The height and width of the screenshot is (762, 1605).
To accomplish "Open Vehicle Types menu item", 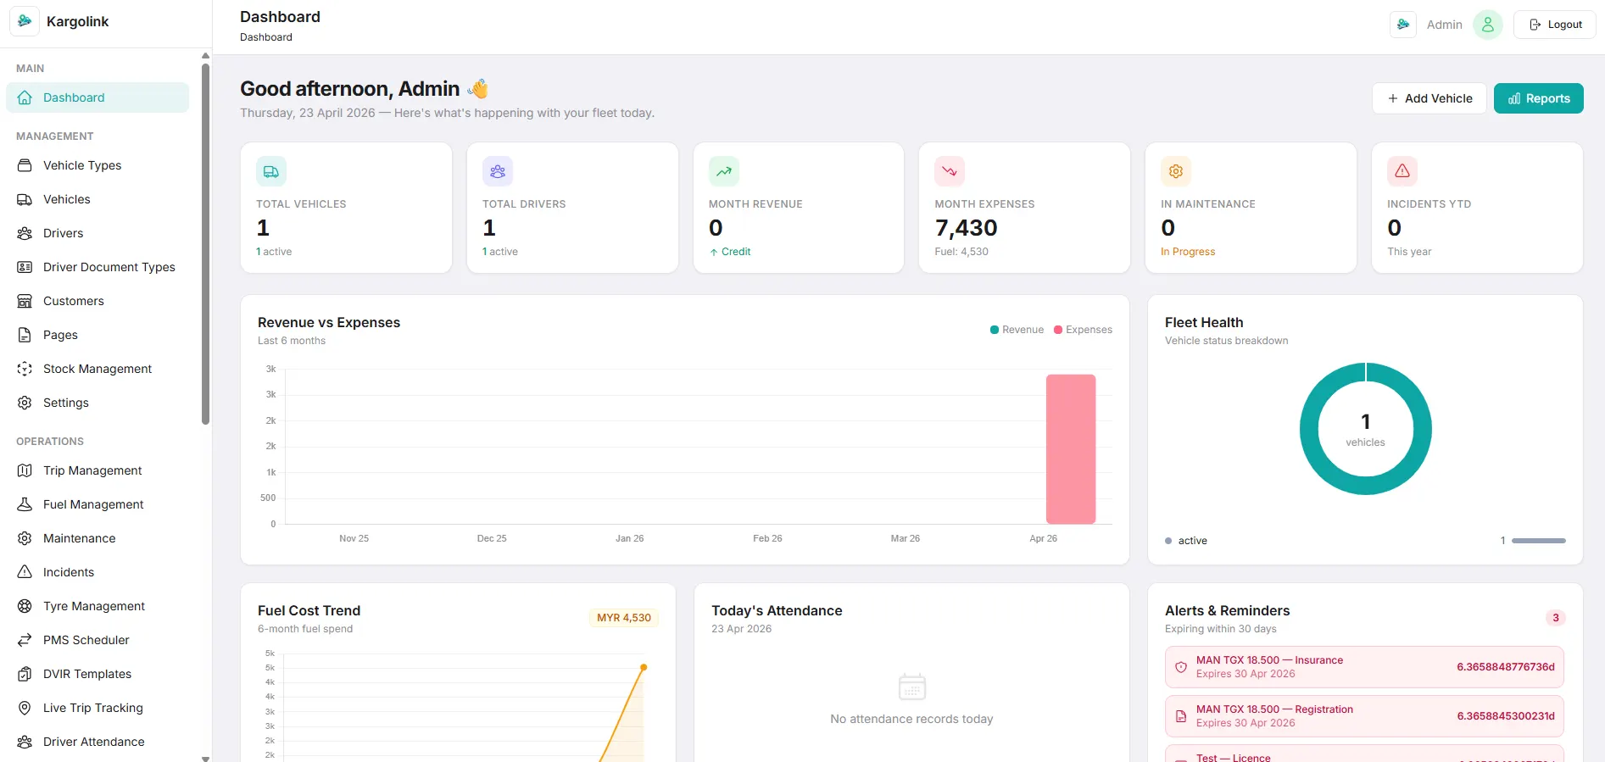I will click(98, 165).
